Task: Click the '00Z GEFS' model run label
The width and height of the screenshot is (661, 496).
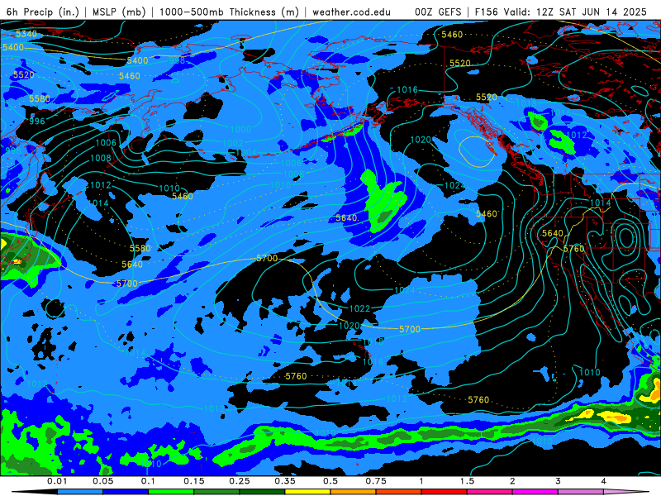Action: 438,12
